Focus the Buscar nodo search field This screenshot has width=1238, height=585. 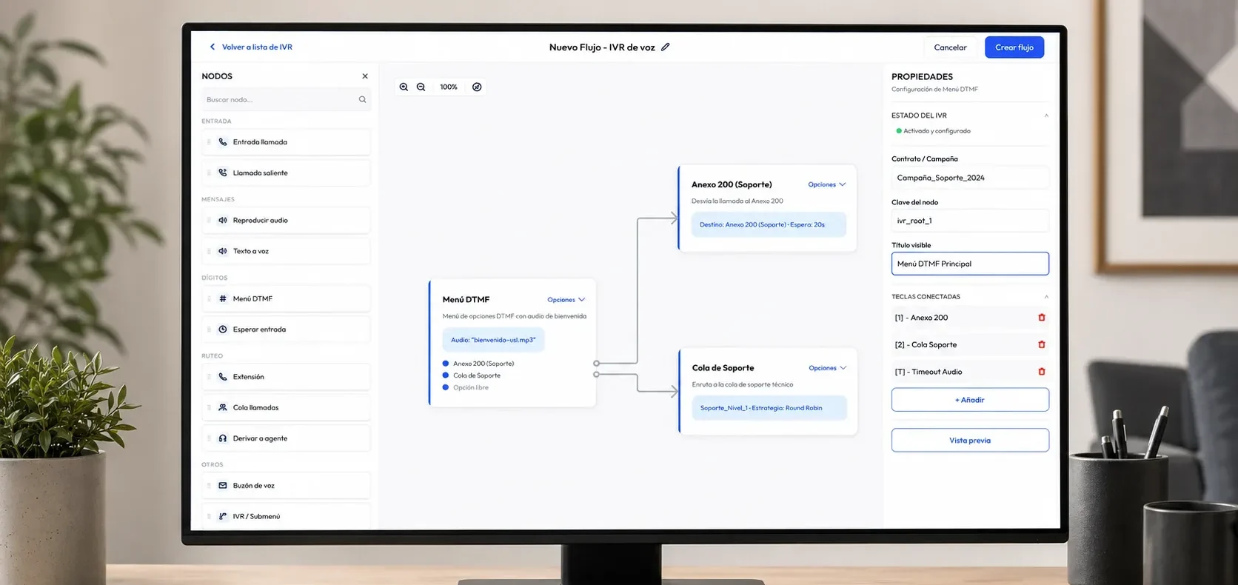coord(286,99)
